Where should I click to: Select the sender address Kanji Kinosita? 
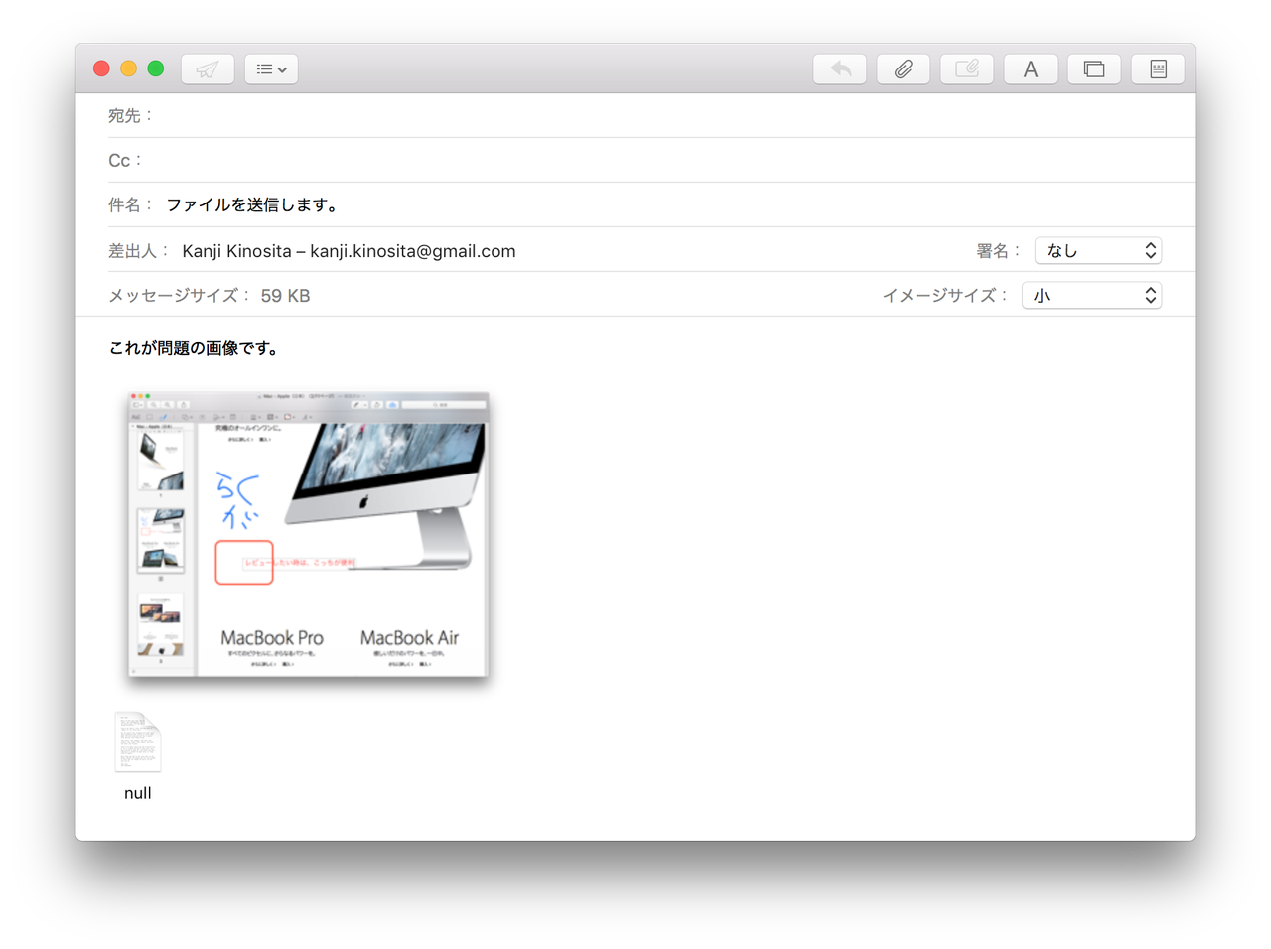(x=349, y=251)
